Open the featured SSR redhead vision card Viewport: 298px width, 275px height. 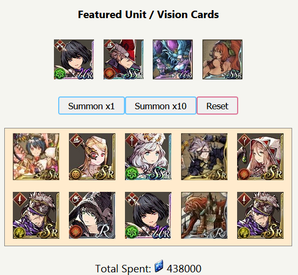222,59
